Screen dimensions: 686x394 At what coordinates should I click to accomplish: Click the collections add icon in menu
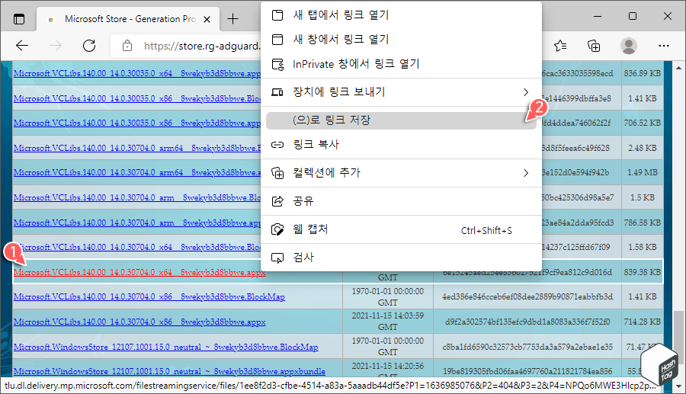pos(277,173)
